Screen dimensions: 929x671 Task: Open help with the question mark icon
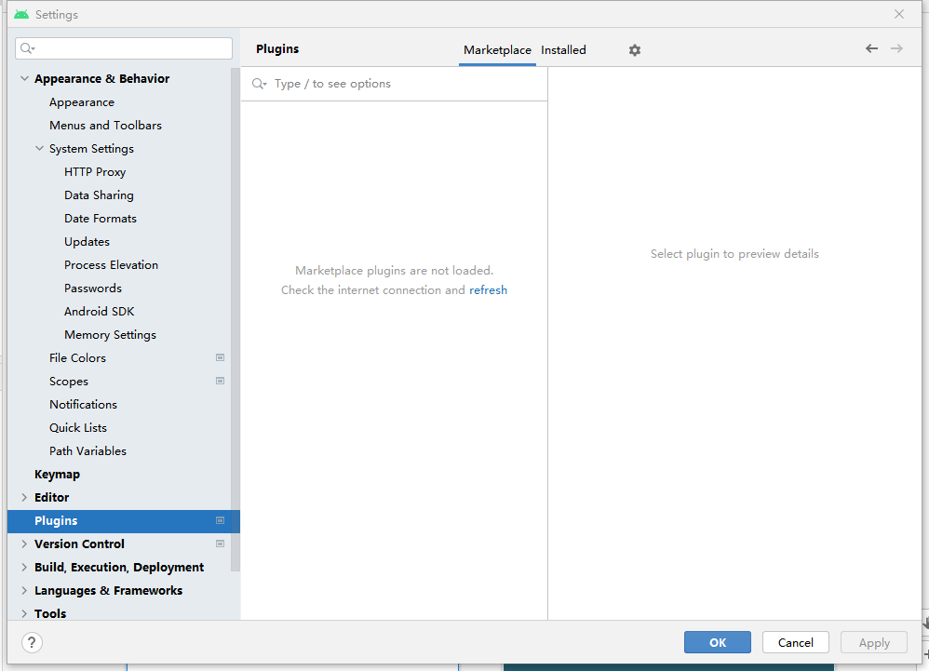click(x=32, y=642)
